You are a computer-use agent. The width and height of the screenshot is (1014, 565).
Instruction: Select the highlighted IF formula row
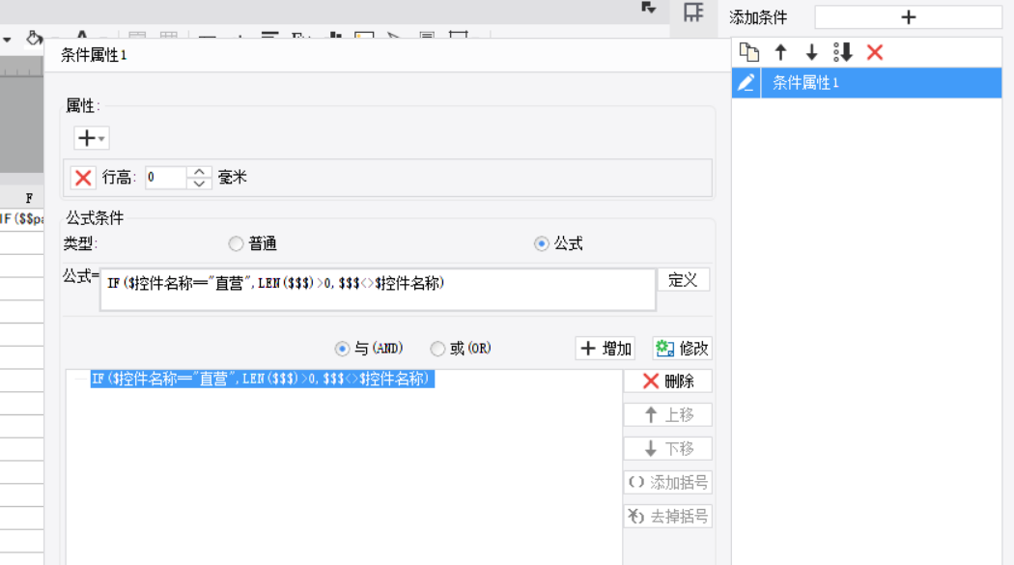[x=262, y=379]
